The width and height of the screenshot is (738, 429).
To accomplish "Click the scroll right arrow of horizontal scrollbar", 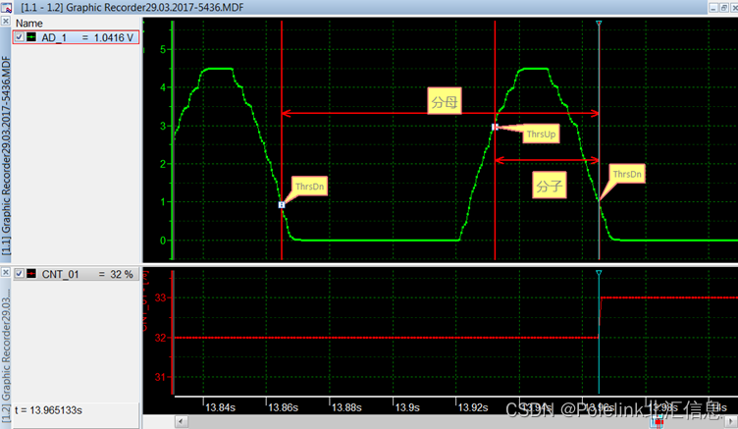I will tap(731, 421).
